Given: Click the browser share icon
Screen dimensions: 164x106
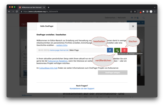Looking at the screenshot, I should click(131, 11).
